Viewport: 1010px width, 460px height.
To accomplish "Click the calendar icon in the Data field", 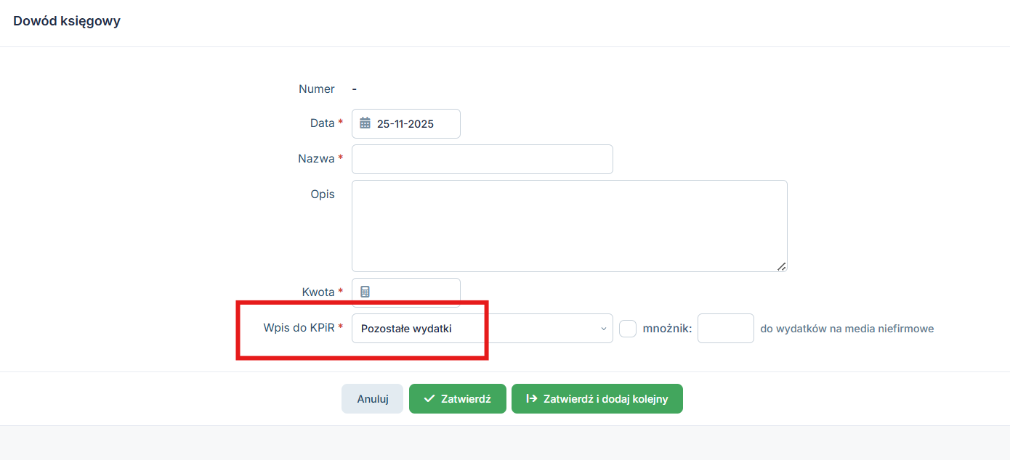I will click(x=365, y=123).
